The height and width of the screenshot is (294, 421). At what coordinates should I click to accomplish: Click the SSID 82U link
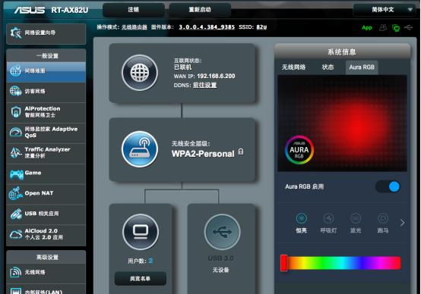261,27
